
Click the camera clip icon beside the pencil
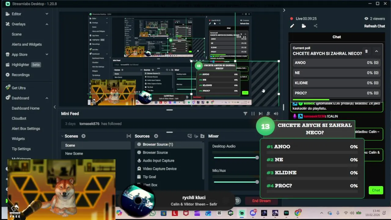(x=304, y=26)
